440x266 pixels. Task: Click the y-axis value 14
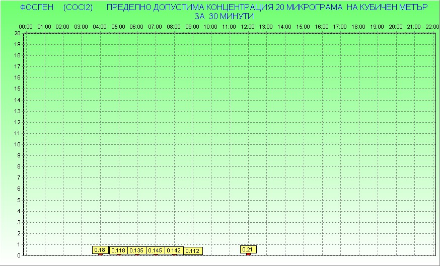pyautogui.click(x=18, y=100)
